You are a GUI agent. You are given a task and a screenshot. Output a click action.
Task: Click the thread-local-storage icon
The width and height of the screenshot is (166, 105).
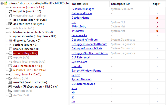click(x=10, y=62)
